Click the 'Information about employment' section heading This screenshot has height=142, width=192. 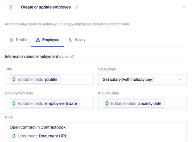31,56
